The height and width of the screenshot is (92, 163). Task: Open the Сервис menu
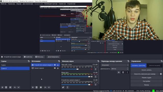(62, 4)
